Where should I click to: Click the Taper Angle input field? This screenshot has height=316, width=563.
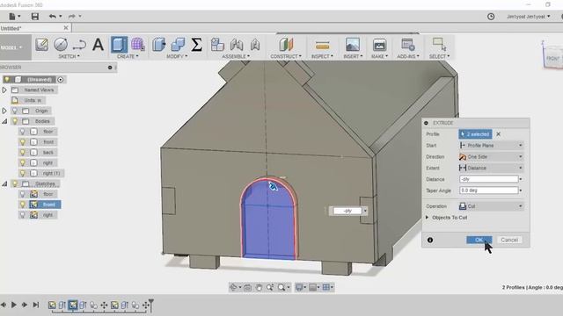(x=489, y=190)
